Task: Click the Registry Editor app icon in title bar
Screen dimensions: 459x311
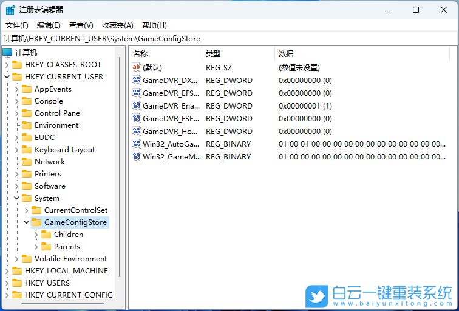Action: tap(10, 10)
